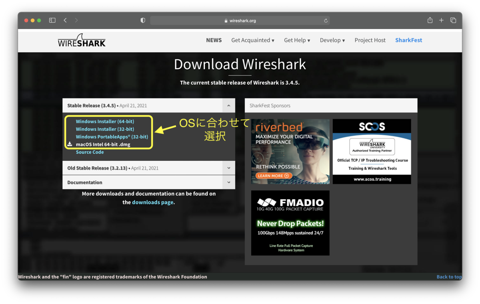The image size is (480, 304).
Task: Open the Source Code link
Action: coord(90,152)
